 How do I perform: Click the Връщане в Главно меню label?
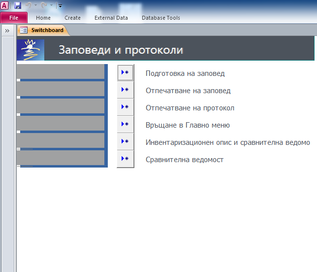[188, 125]
